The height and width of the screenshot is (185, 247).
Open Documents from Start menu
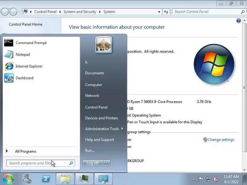pos(94,73)
